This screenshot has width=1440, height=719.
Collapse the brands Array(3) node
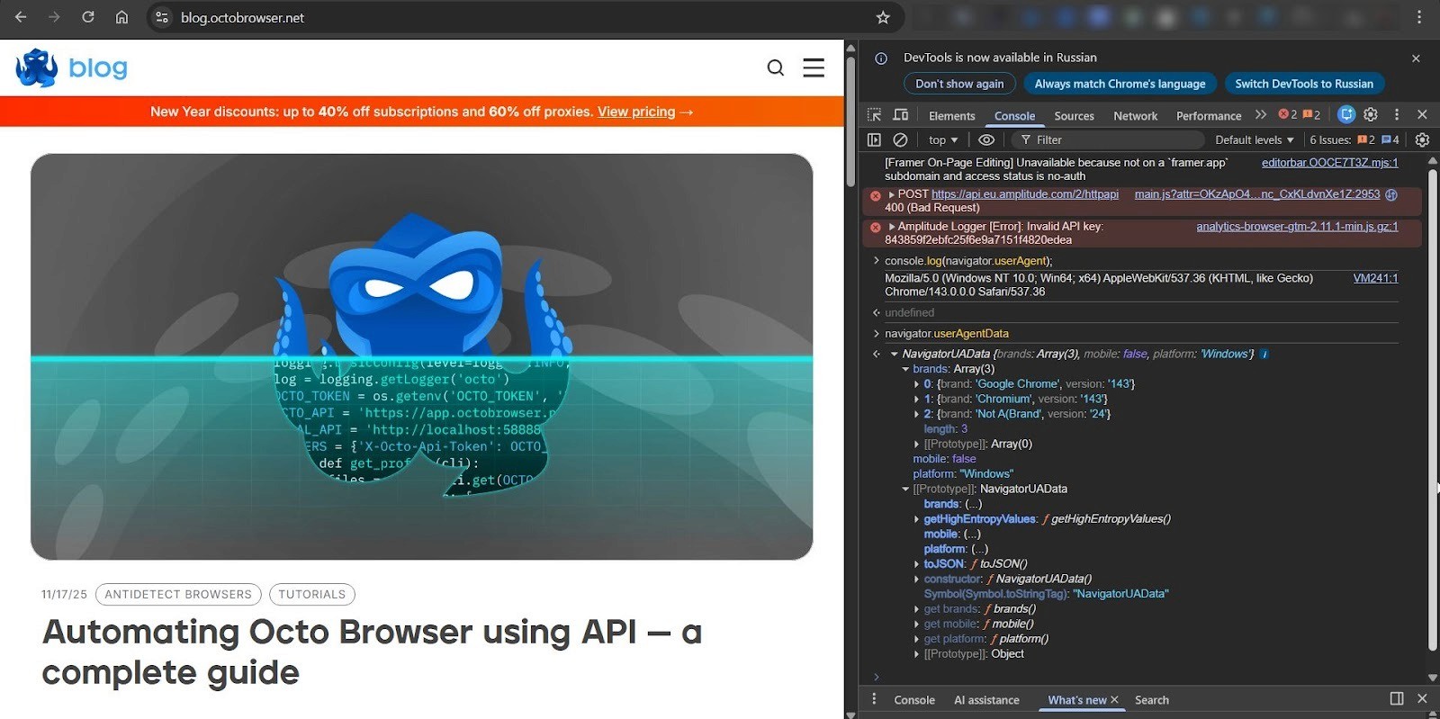click(905, 369)
